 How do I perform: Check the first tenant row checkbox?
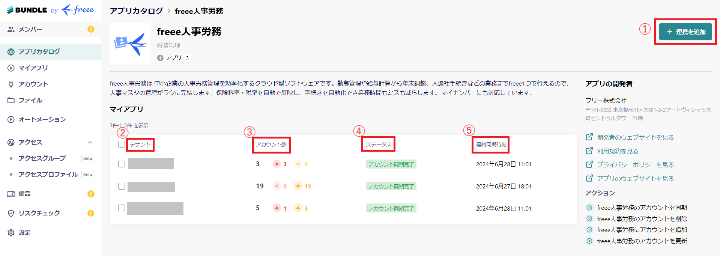pos(122,164)
